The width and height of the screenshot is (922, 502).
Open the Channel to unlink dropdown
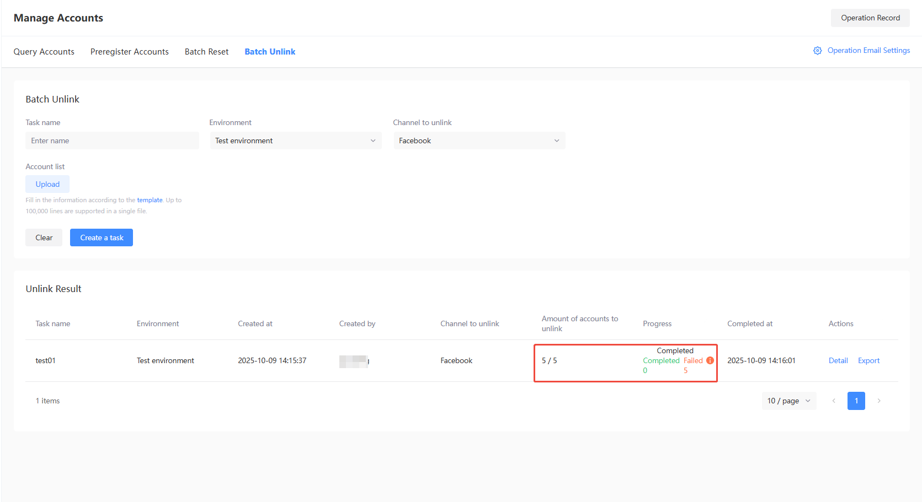[x=479, y=141]
